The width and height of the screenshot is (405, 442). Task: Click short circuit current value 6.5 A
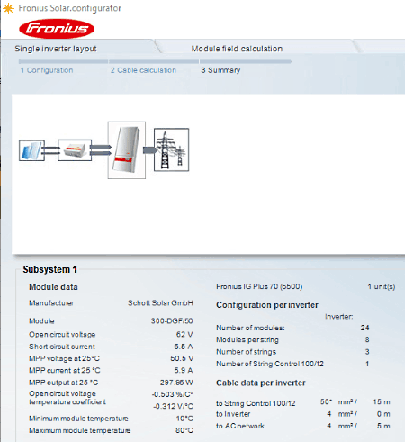184,347
